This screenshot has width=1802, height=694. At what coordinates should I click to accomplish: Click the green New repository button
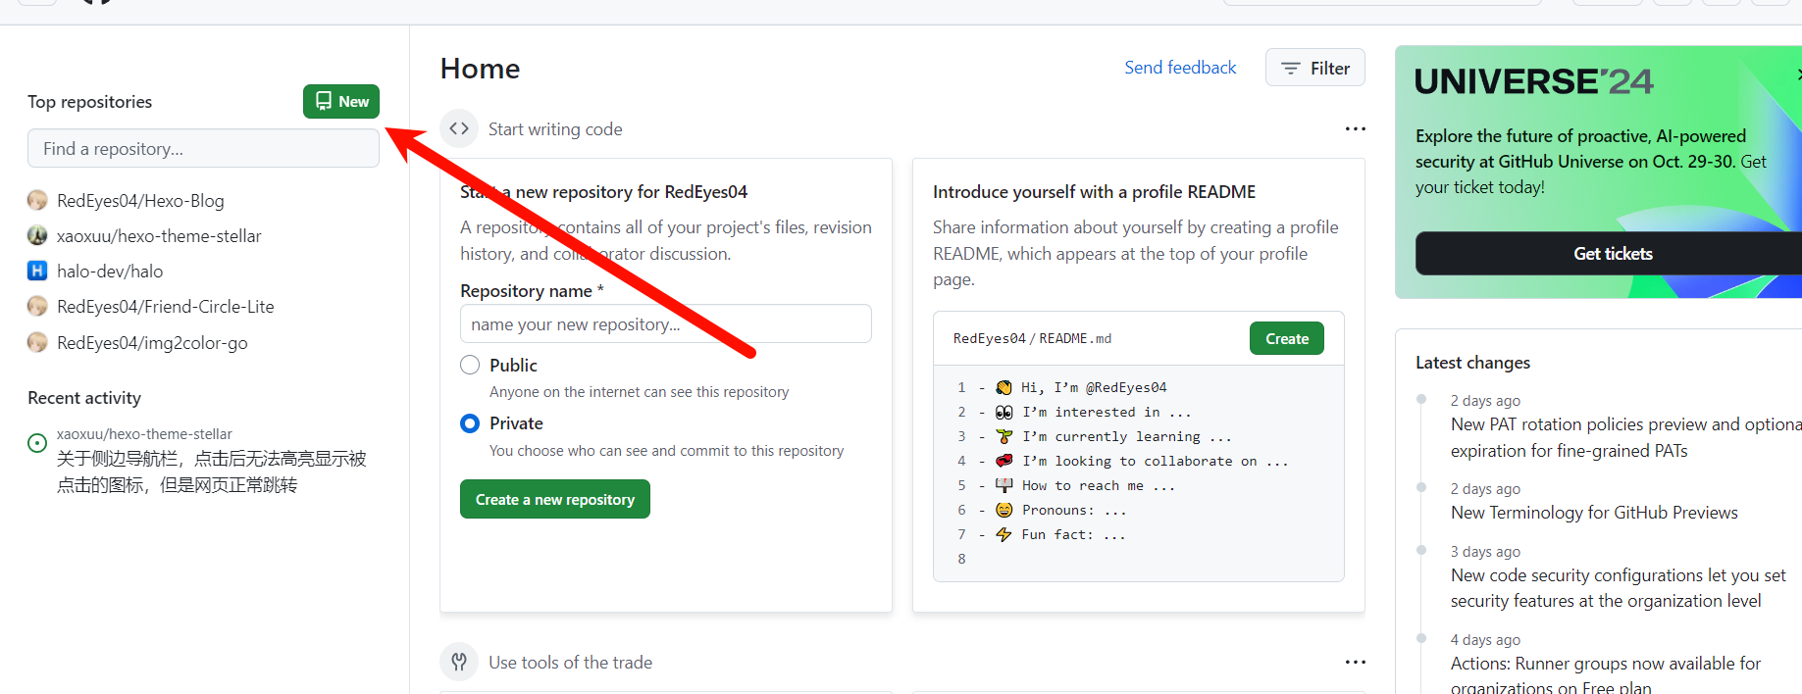point(340,102)
